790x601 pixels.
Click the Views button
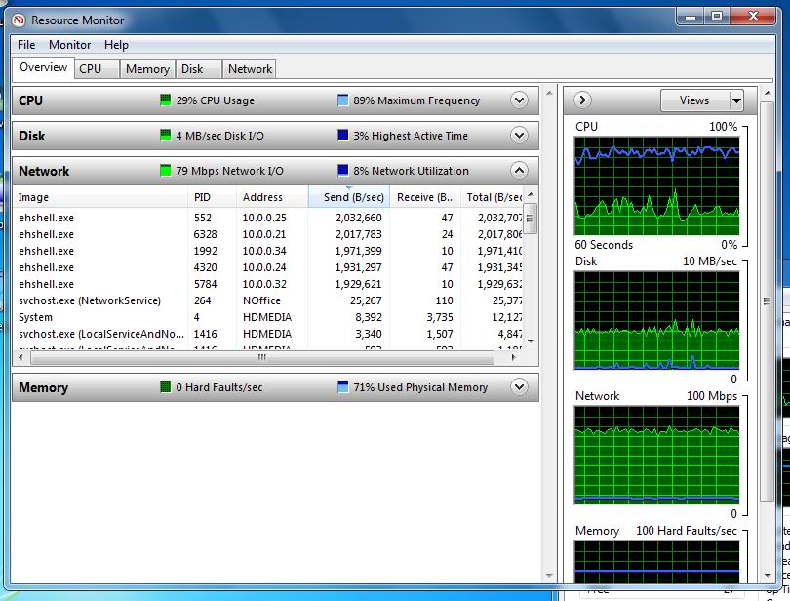tap(694, 100)
